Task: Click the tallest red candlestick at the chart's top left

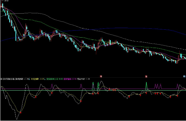Action: point(2,4)
